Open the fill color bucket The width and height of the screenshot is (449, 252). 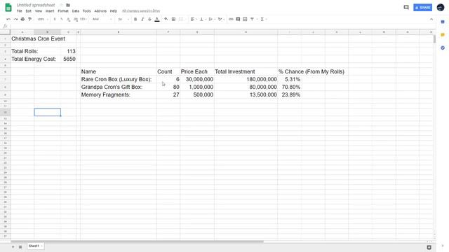tap(166, 19)
